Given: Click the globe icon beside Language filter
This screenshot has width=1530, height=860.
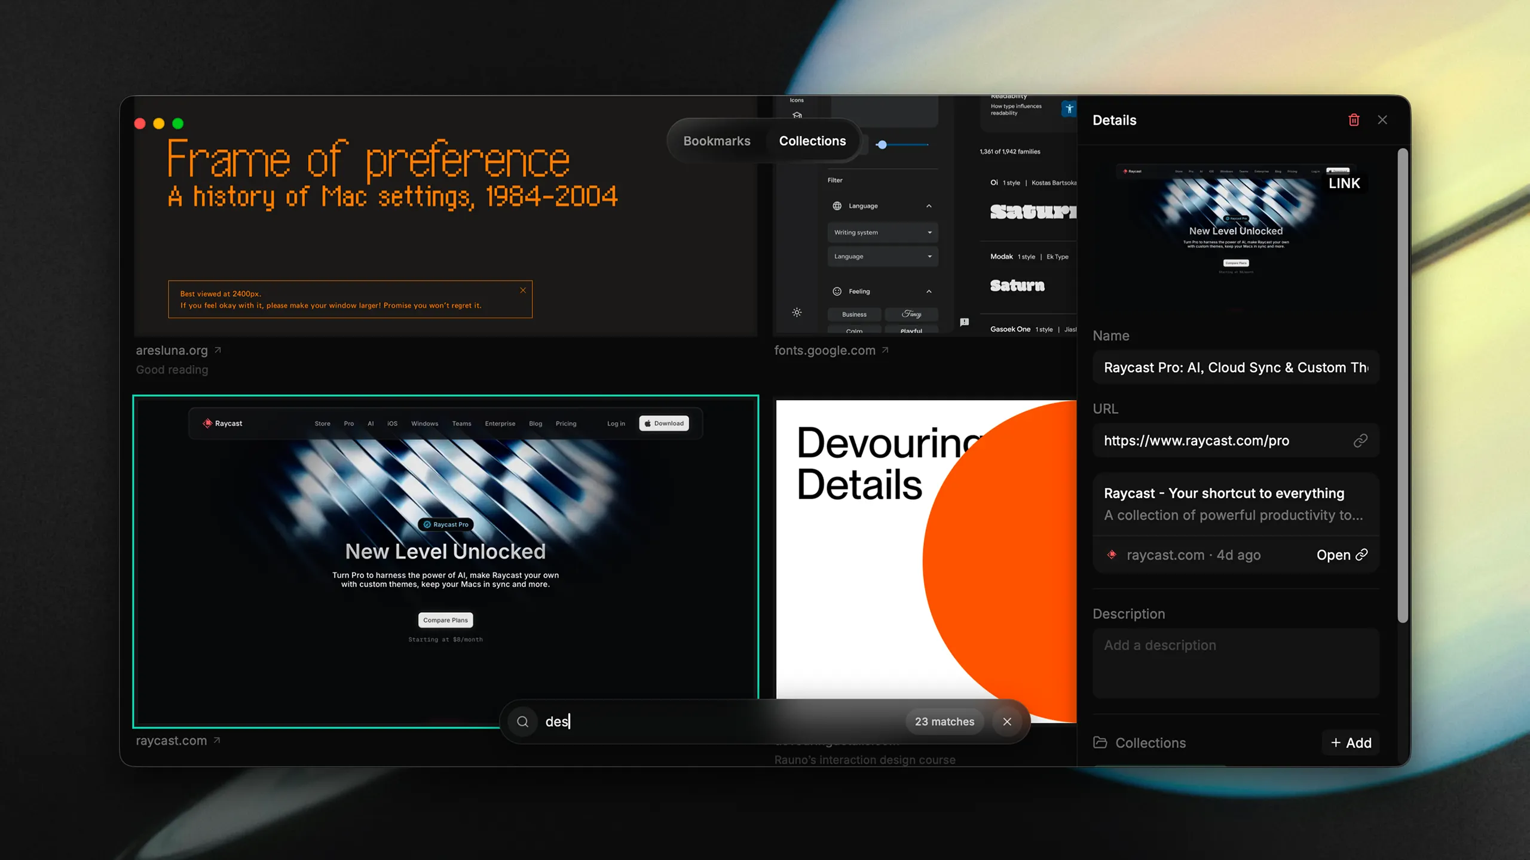Looking at the screenshot, I should (x=837, y=206).
